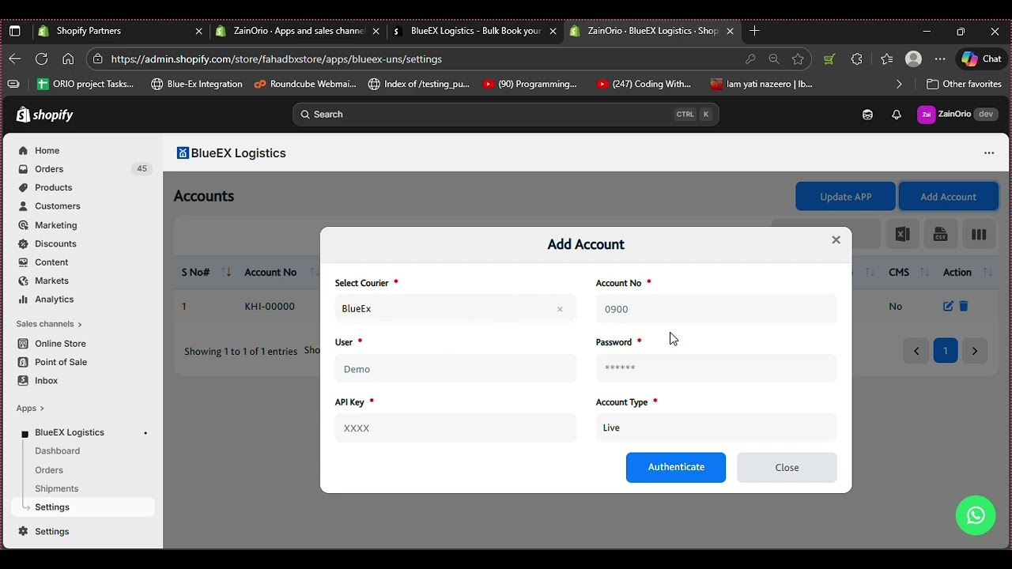
Task: Click the Shopify search bar
Action: 506,115
